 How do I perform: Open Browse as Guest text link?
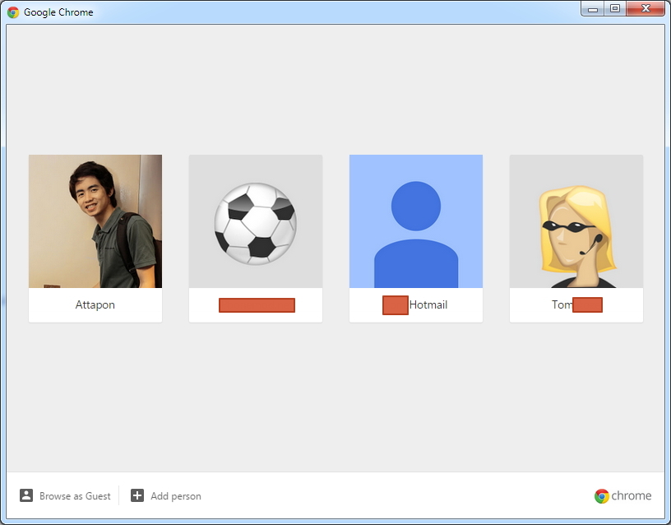coord(75,496)
